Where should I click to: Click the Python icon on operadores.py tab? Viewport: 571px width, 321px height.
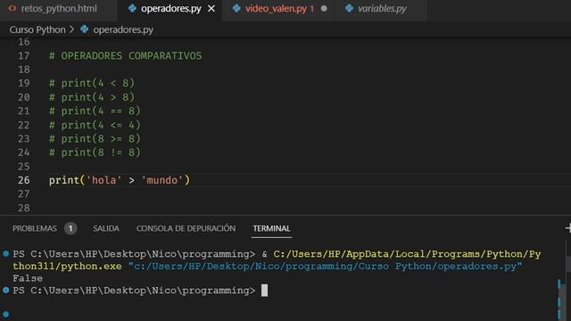click(132, 8)
